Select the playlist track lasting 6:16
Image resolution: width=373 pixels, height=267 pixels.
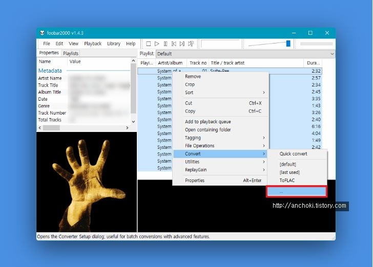coord(230,126)
